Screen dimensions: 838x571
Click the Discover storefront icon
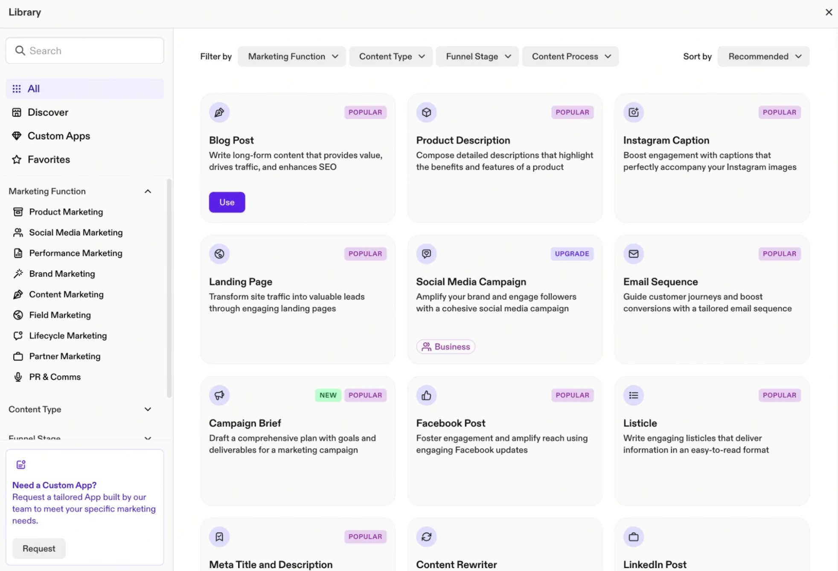click(x=17, y=112)
